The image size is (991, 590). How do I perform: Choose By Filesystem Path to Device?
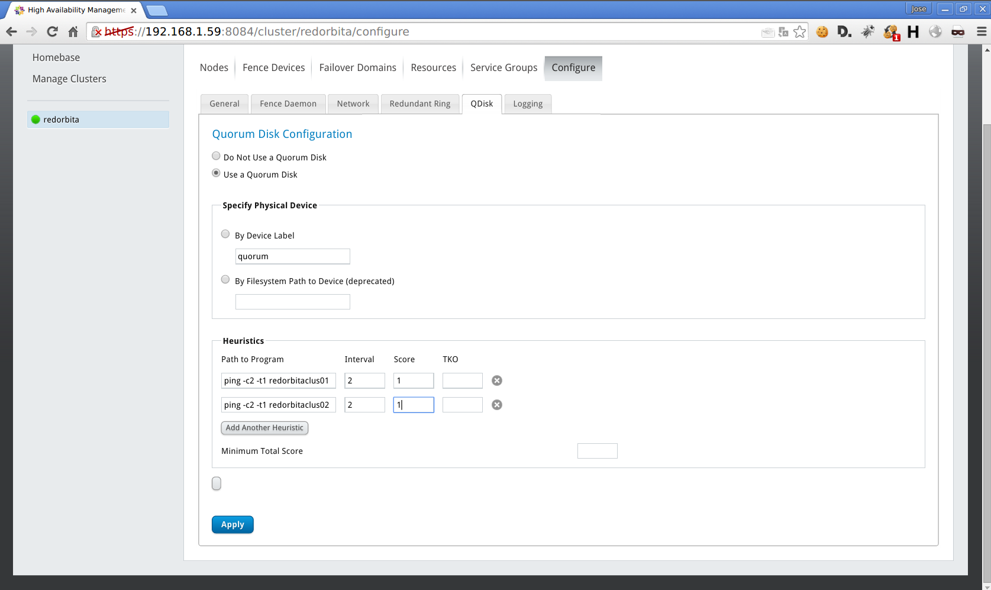[x=225, y=280]
